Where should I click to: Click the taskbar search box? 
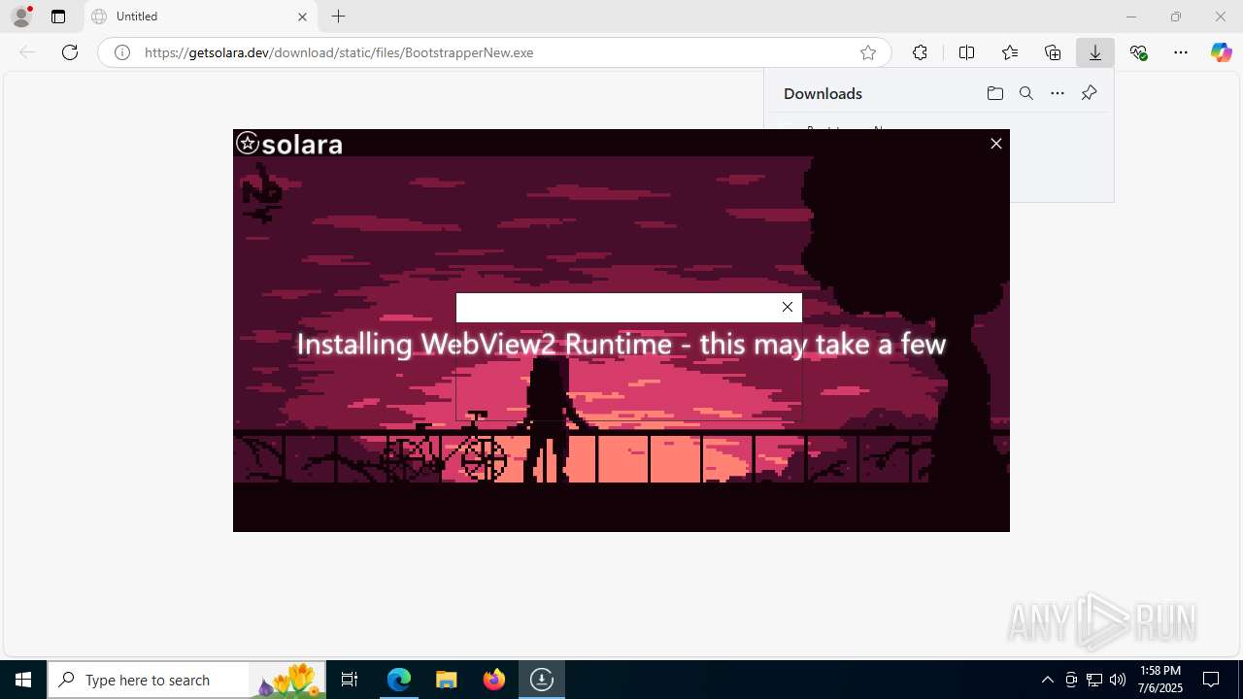186,680
